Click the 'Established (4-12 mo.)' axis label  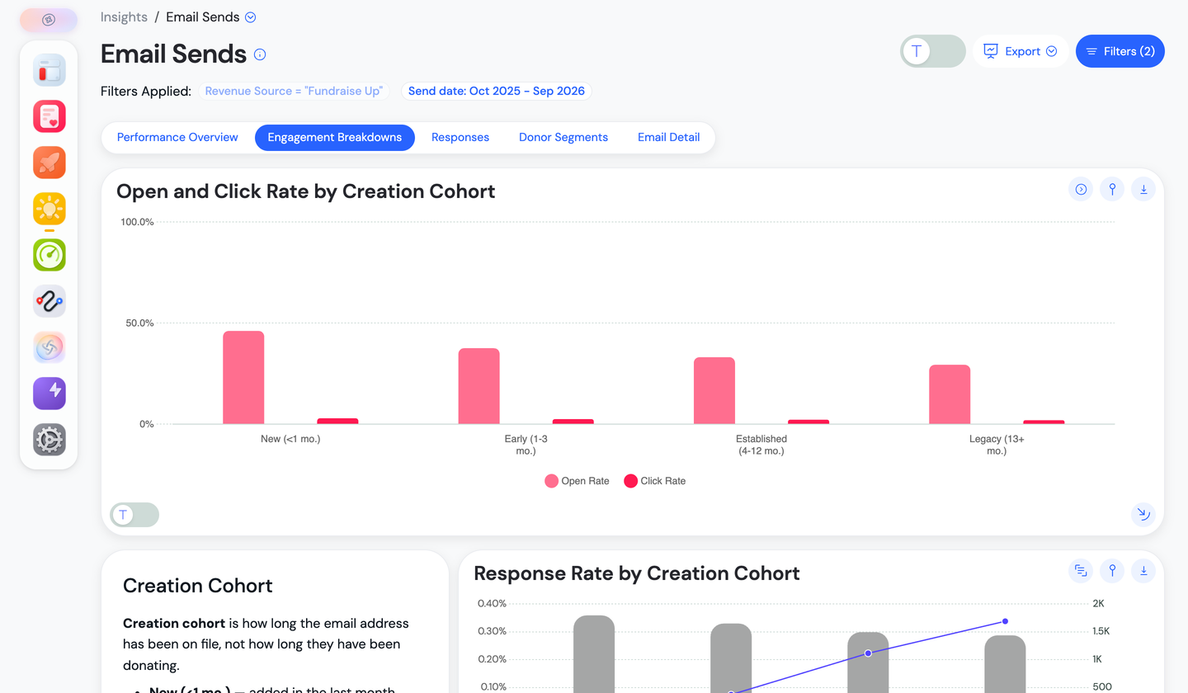click(761, 445)
